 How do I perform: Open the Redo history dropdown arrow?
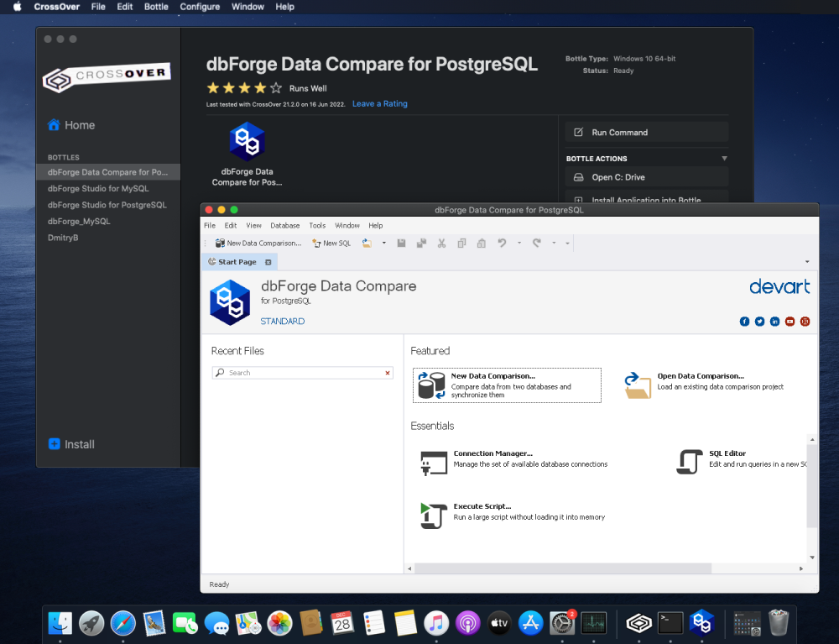(554, 243)
